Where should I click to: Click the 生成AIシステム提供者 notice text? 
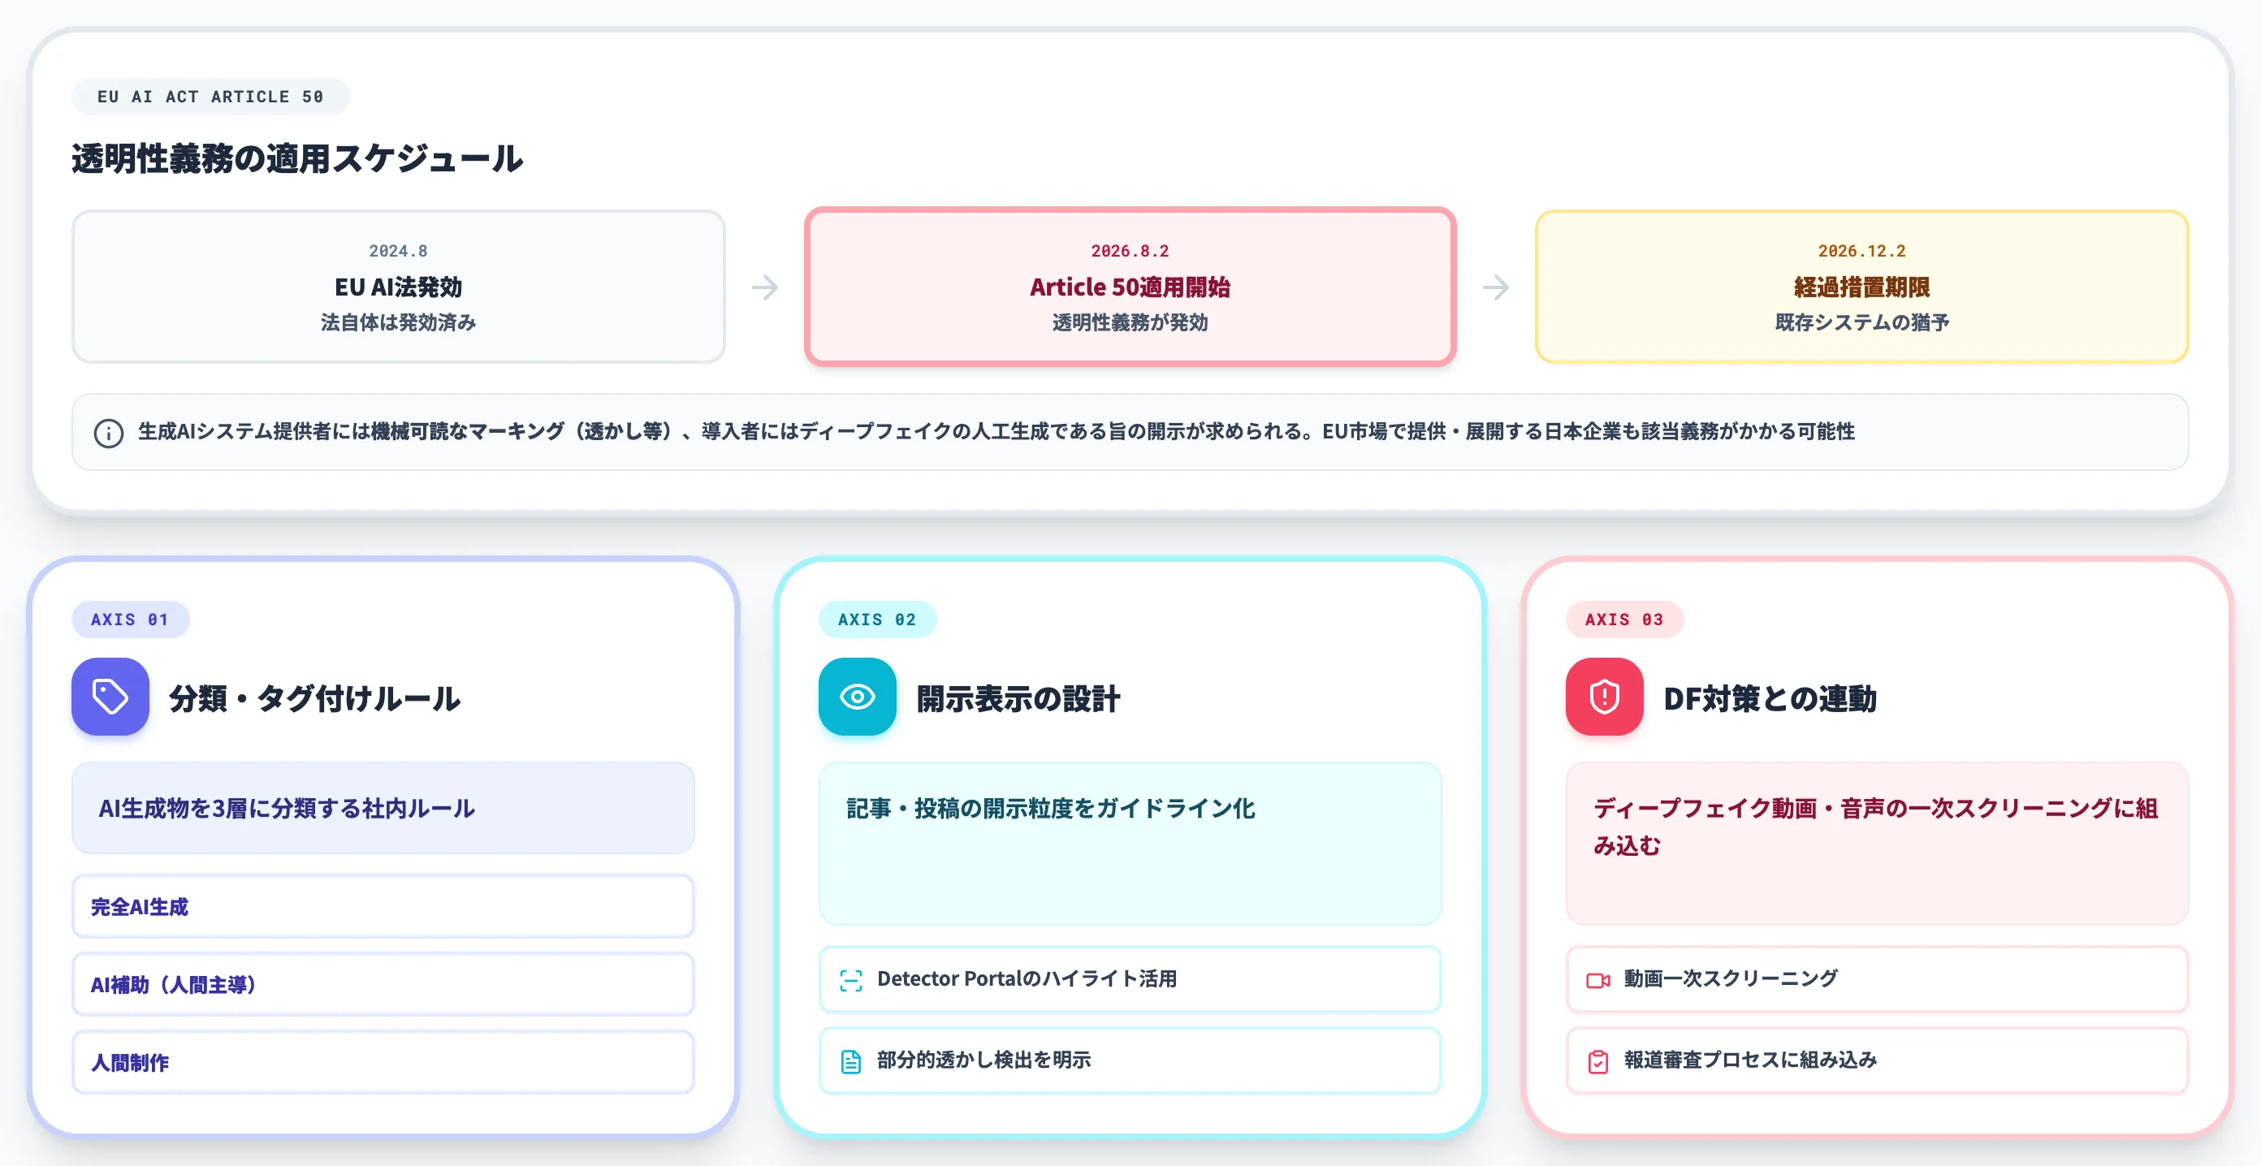[996, 432]
